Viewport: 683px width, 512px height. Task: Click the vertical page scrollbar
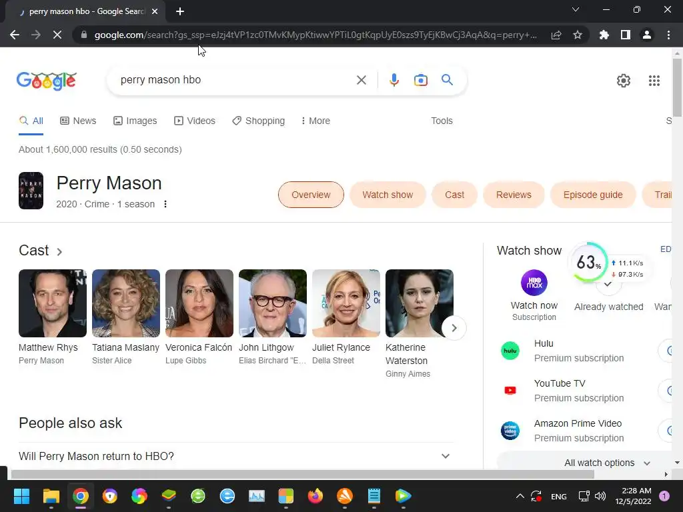(x=677, y=87)
